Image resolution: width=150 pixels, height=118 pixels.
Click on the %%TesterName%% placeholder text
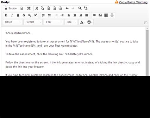[x=18, y=33]
